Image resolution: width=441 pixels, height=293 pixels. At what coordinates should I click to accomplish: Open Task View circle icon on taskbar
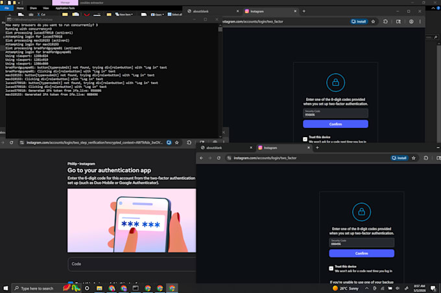87,288
